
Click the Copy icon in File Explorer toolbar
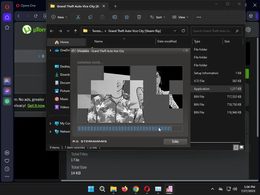tap(90, 17)
